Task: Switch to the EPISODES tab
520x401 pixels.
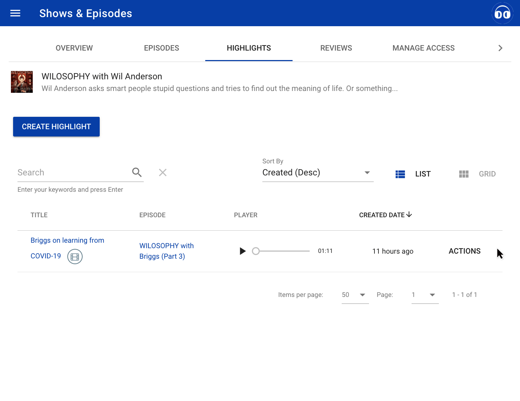Action: point(162,48)
